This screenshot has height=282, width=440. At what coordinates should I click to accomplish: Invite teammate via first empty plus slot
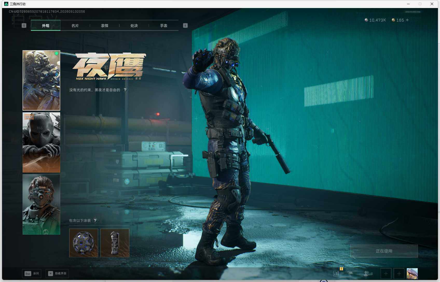[x=386, y=273]
